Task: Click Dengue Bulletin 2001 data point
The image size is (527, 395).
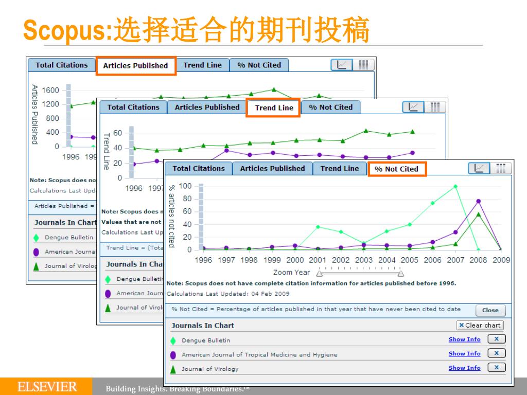Action: click(318, 227)
